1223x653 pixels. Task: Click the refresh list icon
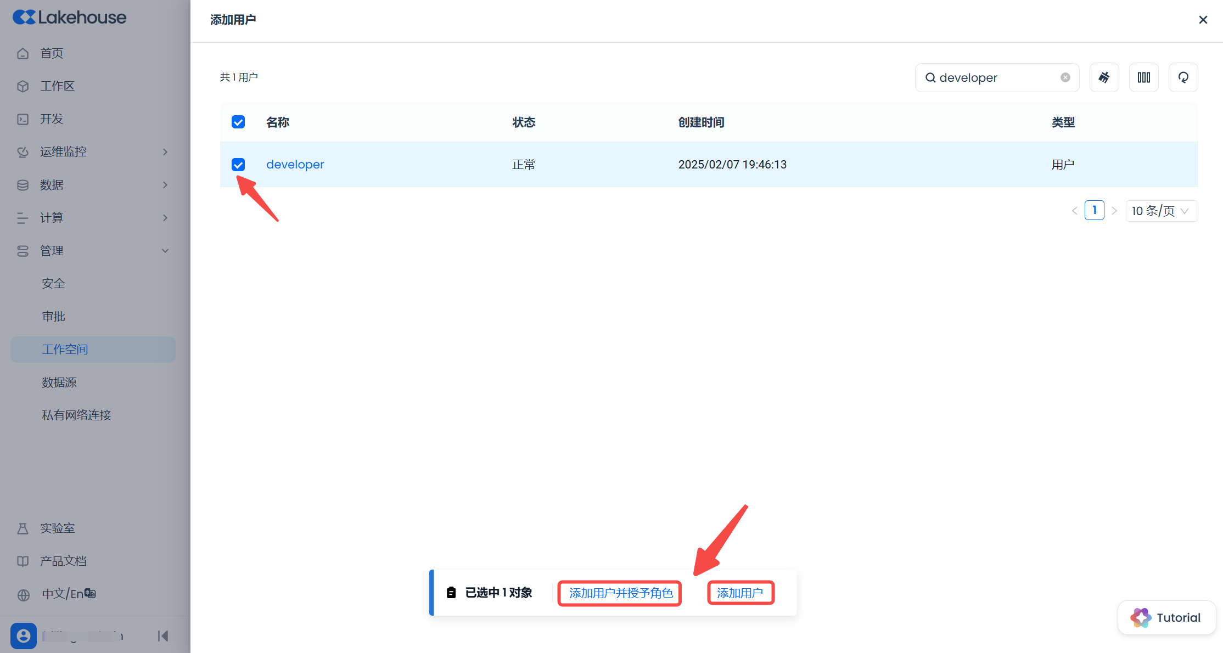coord(1183,77)
